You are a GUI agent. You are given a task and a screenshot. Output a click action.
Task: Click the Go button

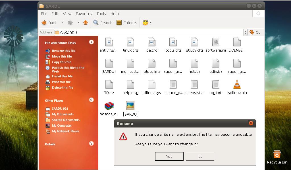point(255,32)
